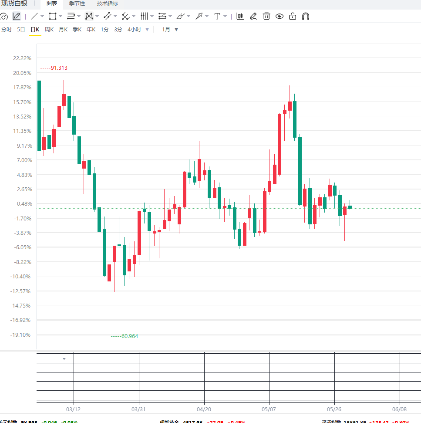Select the 周K timeframe
This screenshot has width=421, height=423.
coord(49,29)
